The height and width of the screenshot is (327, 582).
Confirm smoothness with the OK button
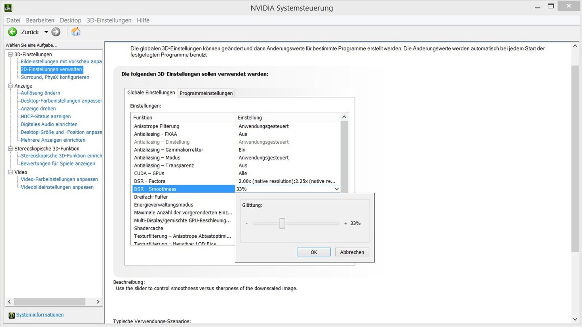[x=314, y=252]
